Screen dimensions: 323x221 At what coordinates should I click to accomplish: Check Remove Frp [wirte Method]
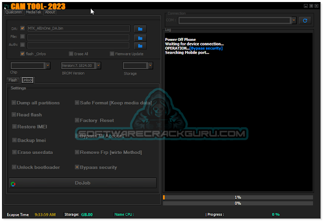(x=77, y=152)
